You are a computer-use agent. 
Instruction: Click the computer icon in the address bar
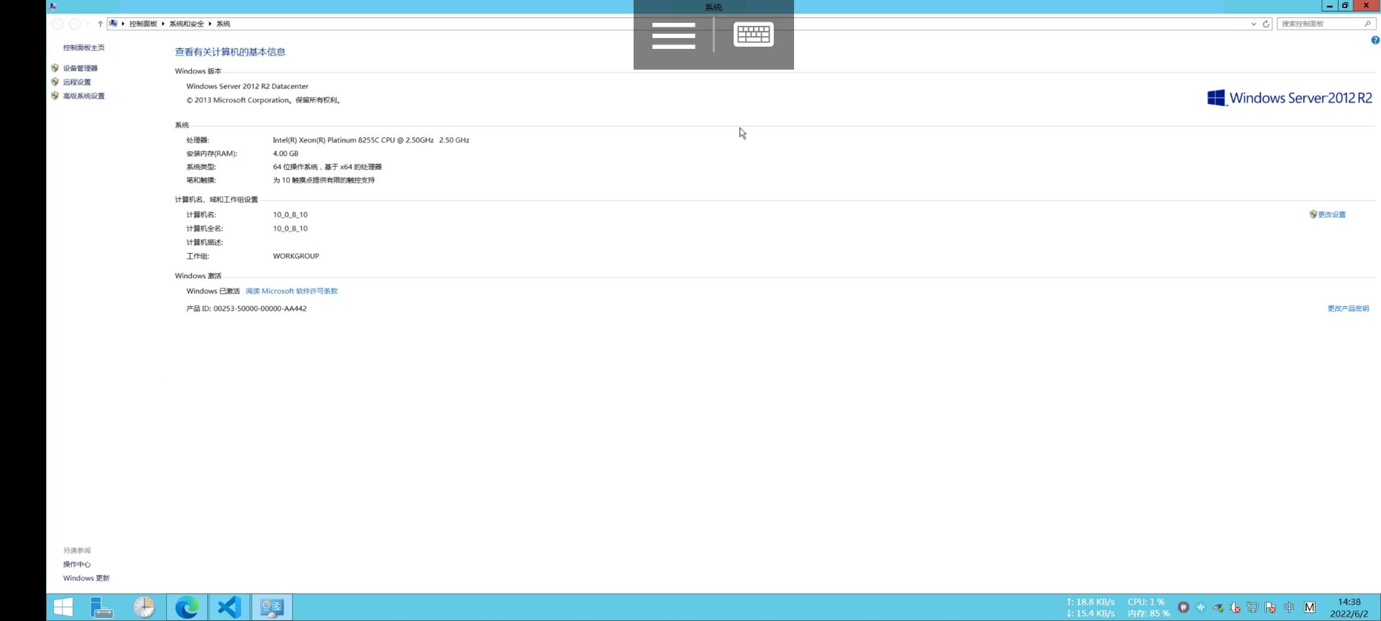[113, 24]
